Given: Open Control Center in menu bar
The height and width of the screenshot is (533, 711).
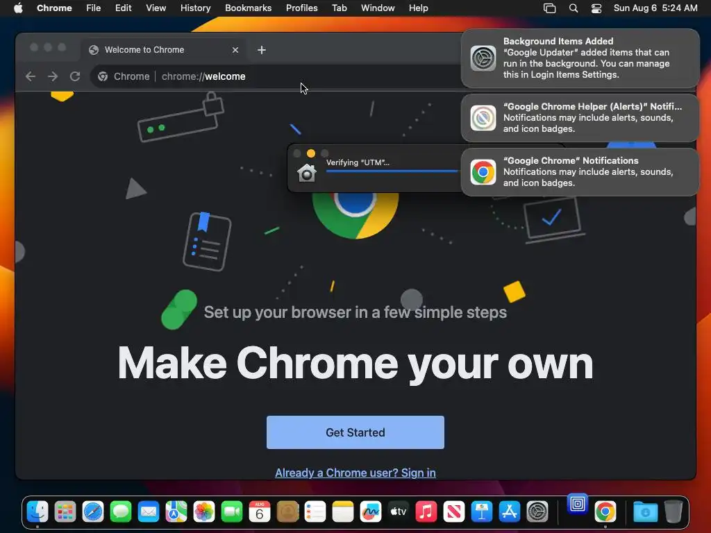Looking at the screenshot, I should (x=596, y=8).
